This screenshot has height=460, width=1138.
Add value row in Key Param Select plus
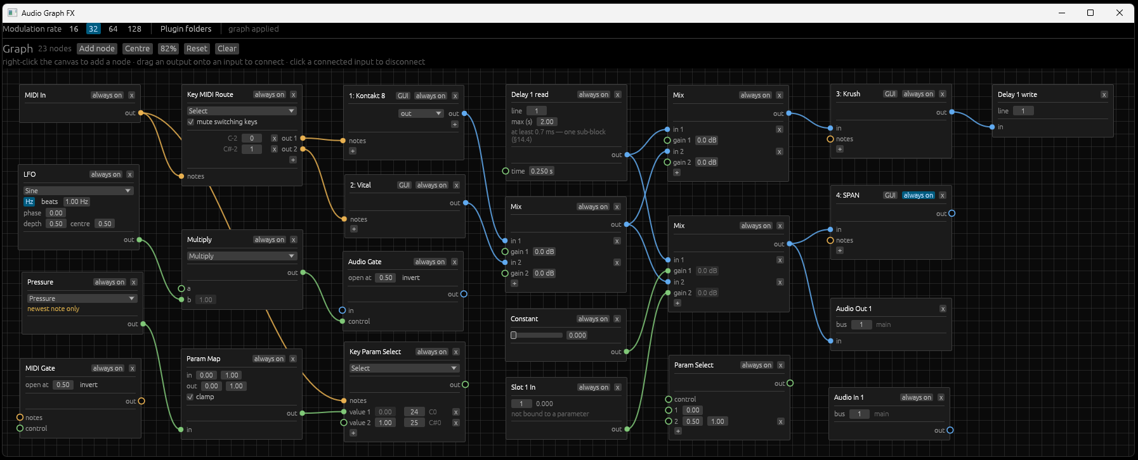coord(353,433)
